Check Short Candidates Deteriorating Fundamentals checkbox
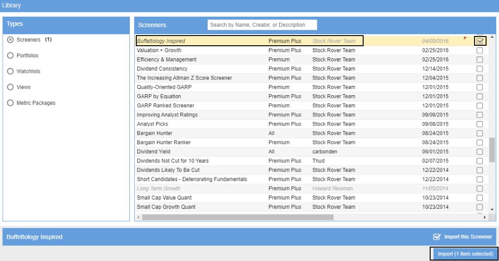The height and width of the screenshot is (261, 499). (x=480, y=180)
